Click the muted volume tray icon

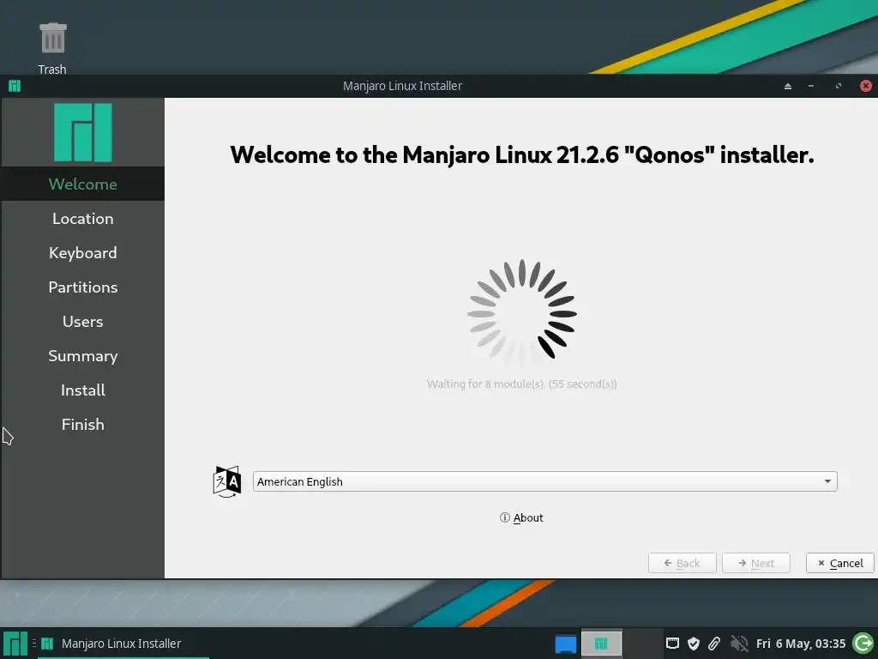click(739, 644)
